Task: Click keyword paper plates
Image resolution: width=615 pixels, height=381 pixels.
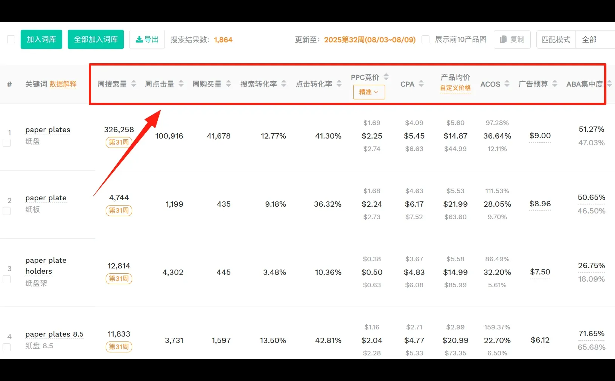Action: point(48,130)
